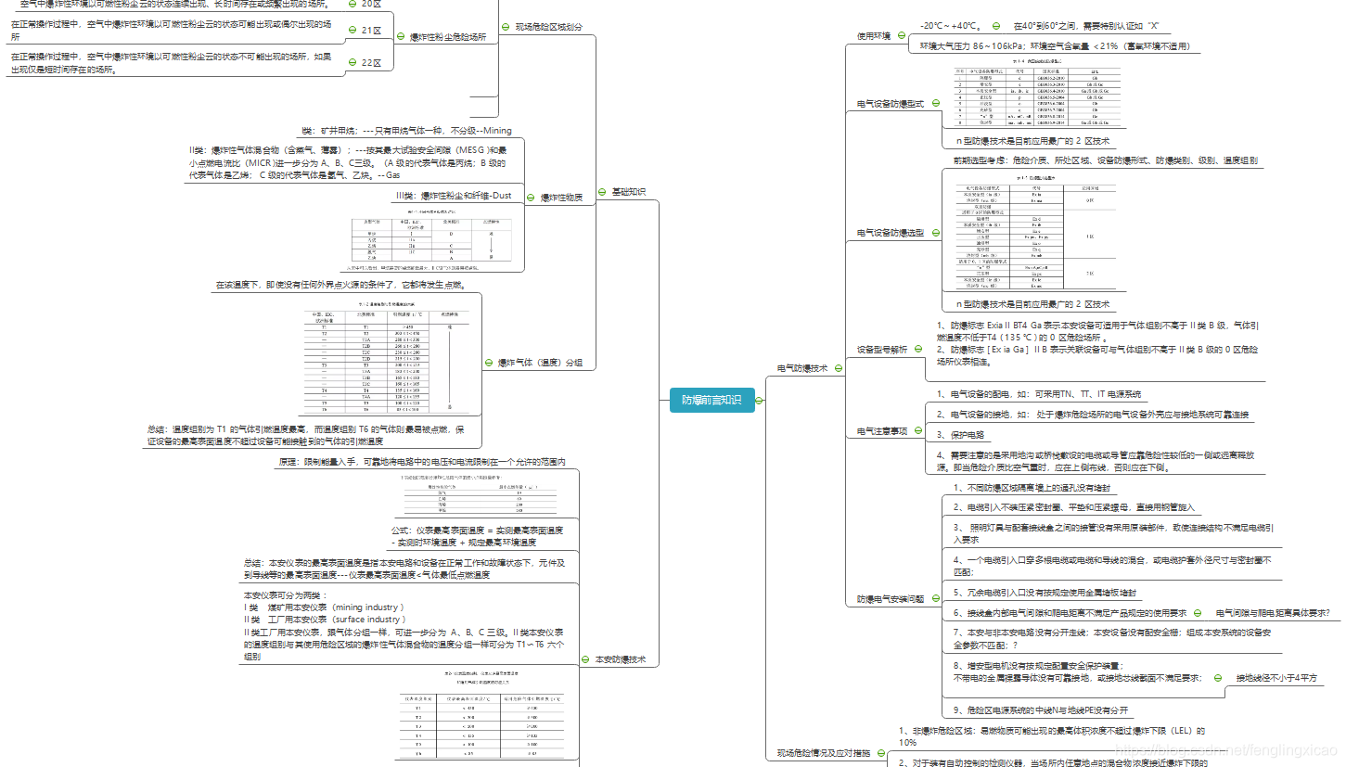Open the table image under 电气设备防爆选型
Screen dimensions: 1346x767
pos(1035,232)
